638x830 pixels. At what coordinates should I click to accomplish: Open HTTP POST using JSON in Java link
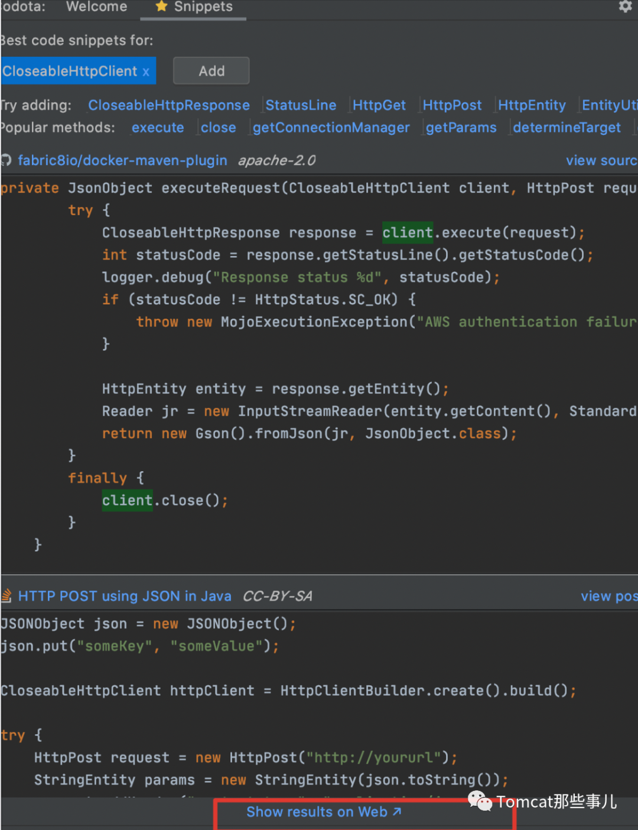pyautogui.click(x=125, y=596)
